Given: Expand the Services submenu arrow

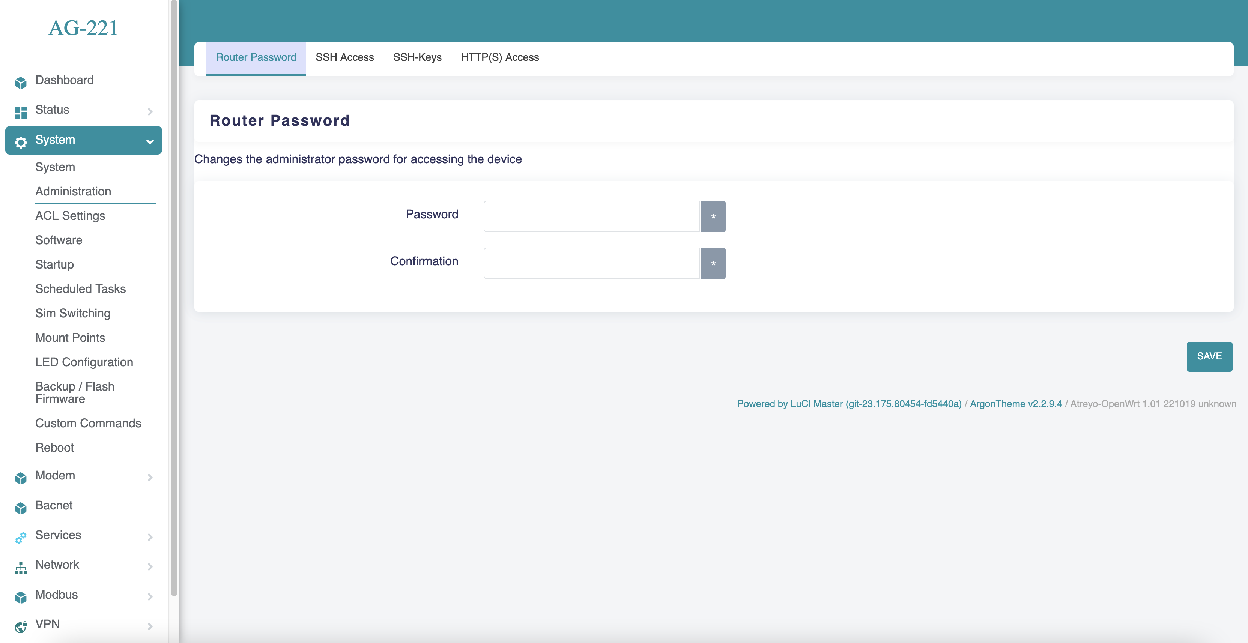Looking at the screenshot, I should pyautogui.click(x=150, y=537).
